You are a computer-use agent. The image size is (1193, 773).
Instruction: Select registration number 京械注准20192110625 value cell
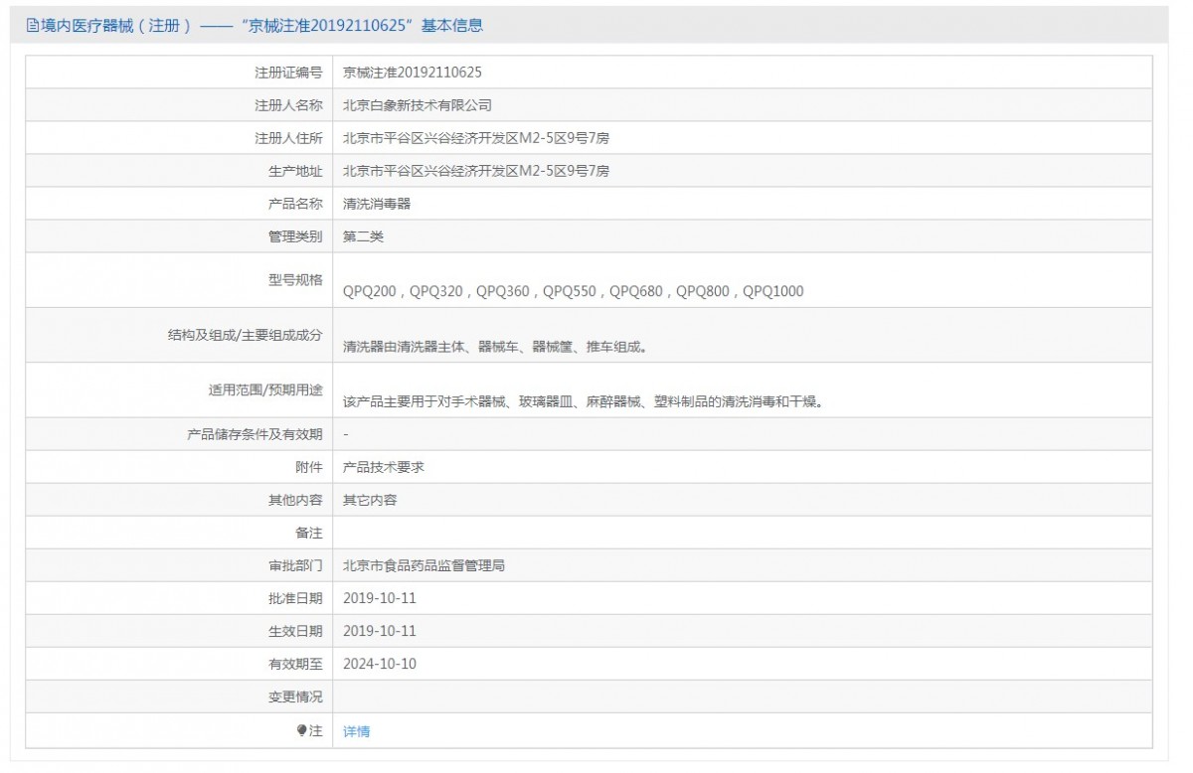pos(413,73)
